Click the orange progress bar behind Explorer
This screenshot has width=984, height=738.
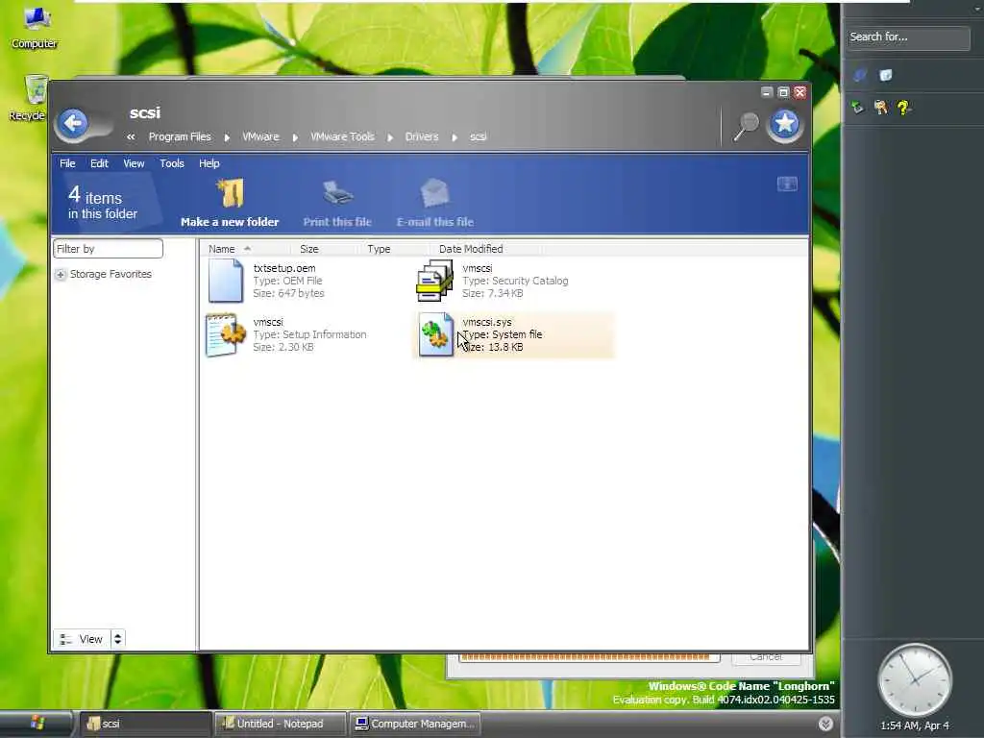[x=589, y=657]
